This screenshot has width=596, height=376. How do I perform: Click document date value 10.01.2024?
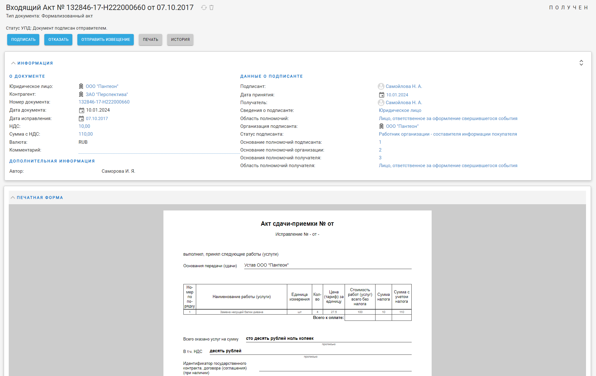[98, 110]
